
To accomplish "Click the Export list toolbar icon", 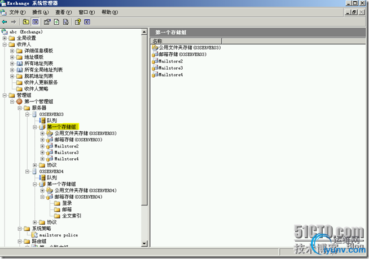I will 66,22.
